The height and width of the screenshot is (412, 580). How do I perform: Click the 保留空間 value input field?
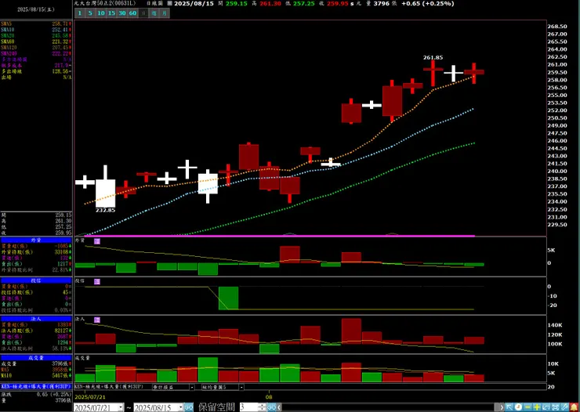click(x=250, y=407)
